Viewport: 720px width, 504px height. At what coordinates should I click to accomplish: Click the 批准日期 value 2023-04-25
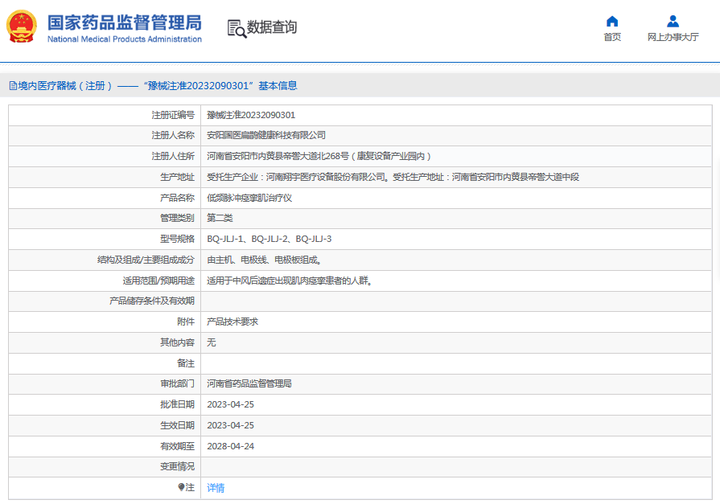230,404
